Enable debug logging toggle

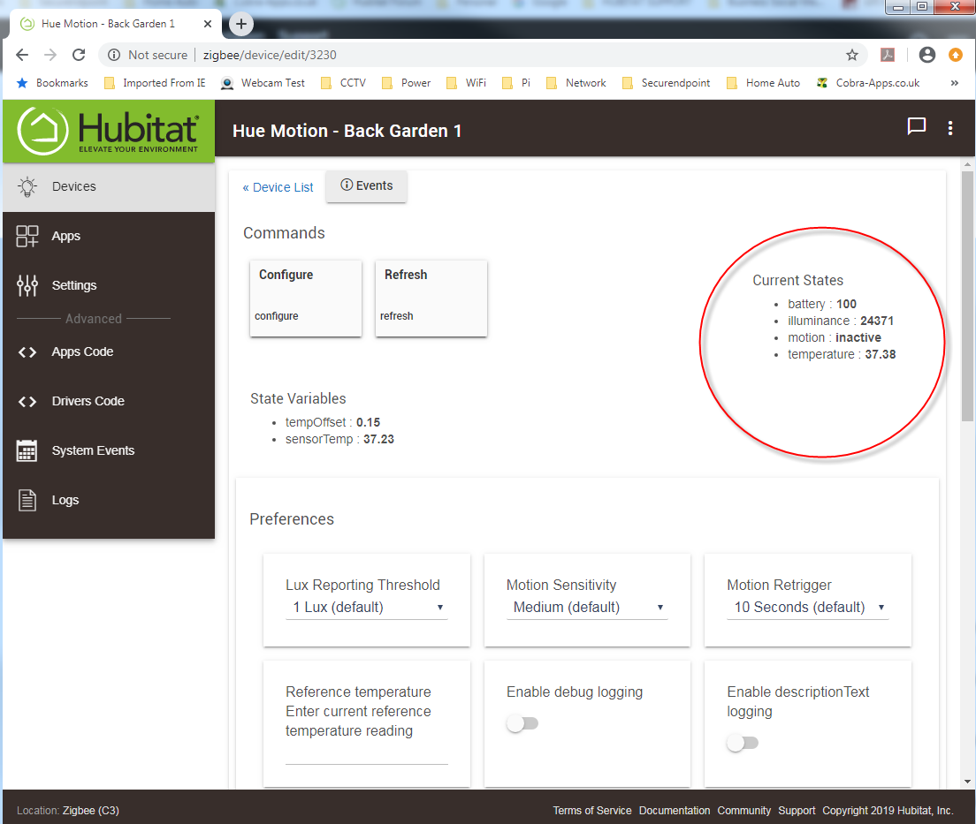[522, 723]
